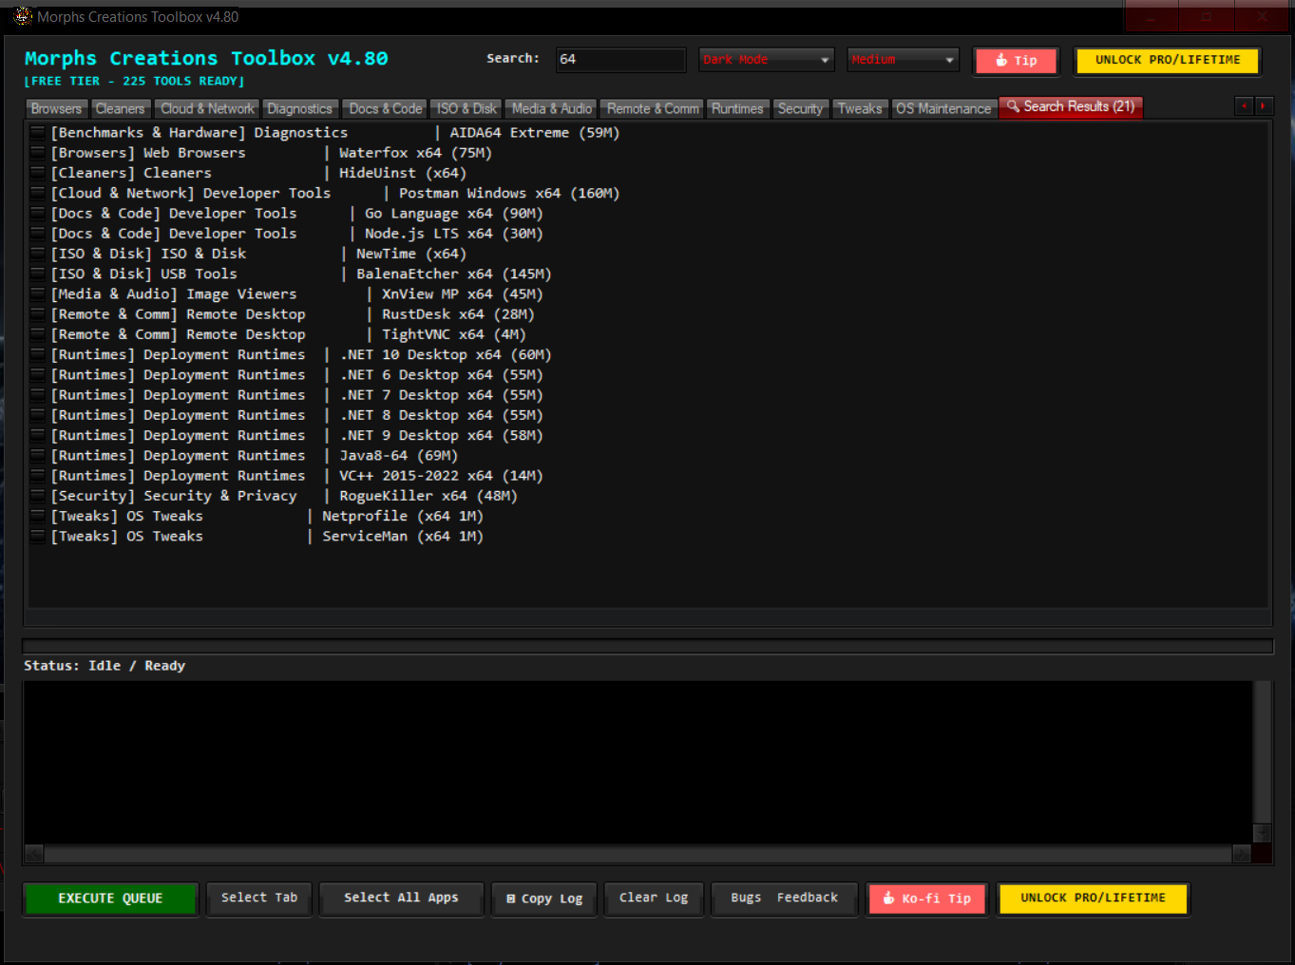The height and width of the screenshot is (965, 1295).
Task: Open the Security tab
Action: [x=800, y=109]
